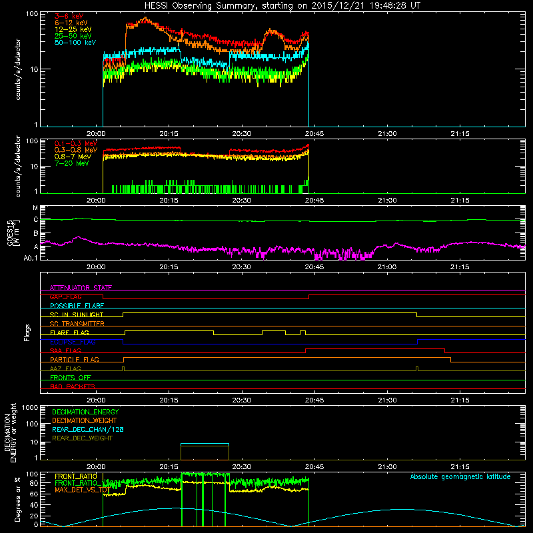Select the SAA_FLAG label
533x533 pixels.
[65, 350]
